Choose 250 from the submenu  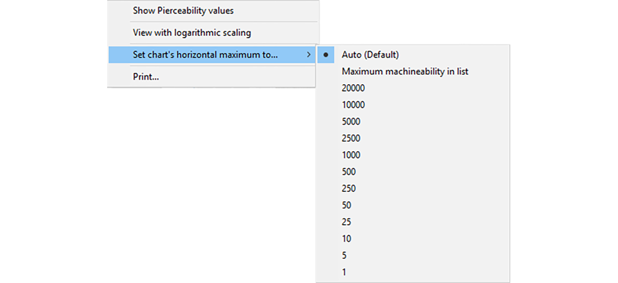coord(413,188)
